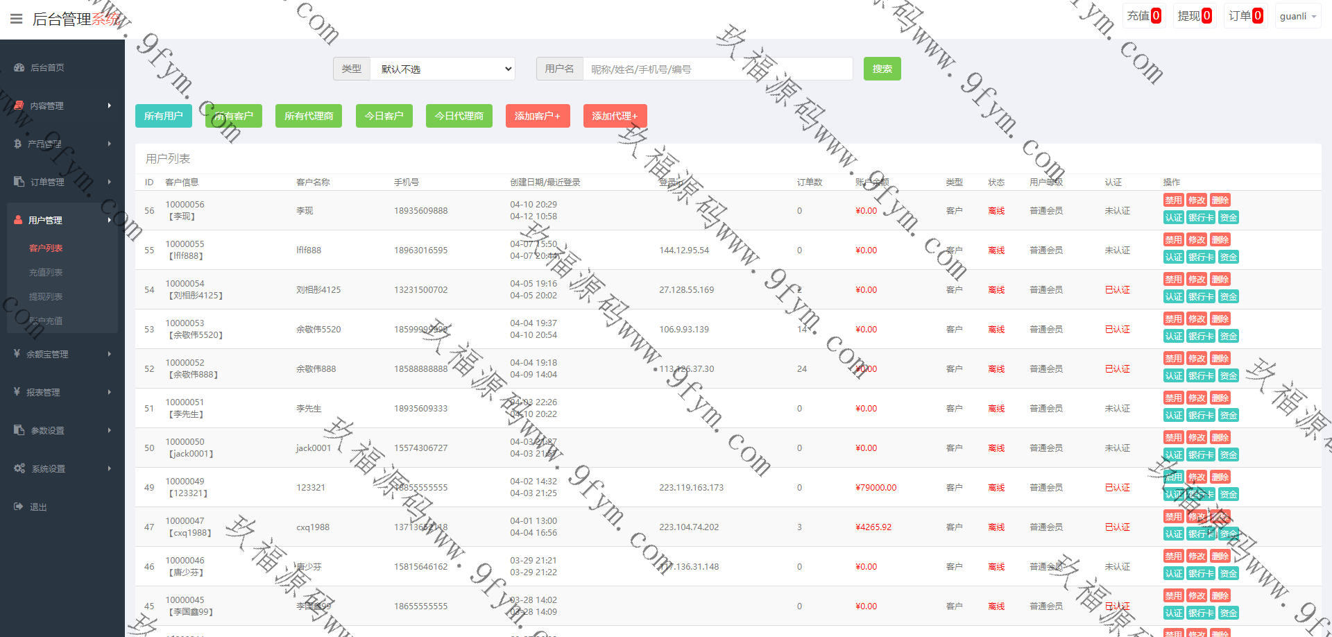Image resolution: width=1332 pixels, height=637 pixels.
Task: Click the green 搜索 button
Action: point(882,69)
